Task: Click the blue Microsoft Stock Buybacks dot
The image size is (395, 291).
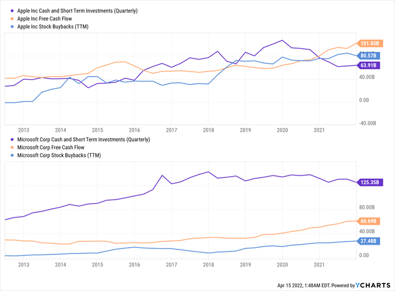Action: (x=12, y=155)
